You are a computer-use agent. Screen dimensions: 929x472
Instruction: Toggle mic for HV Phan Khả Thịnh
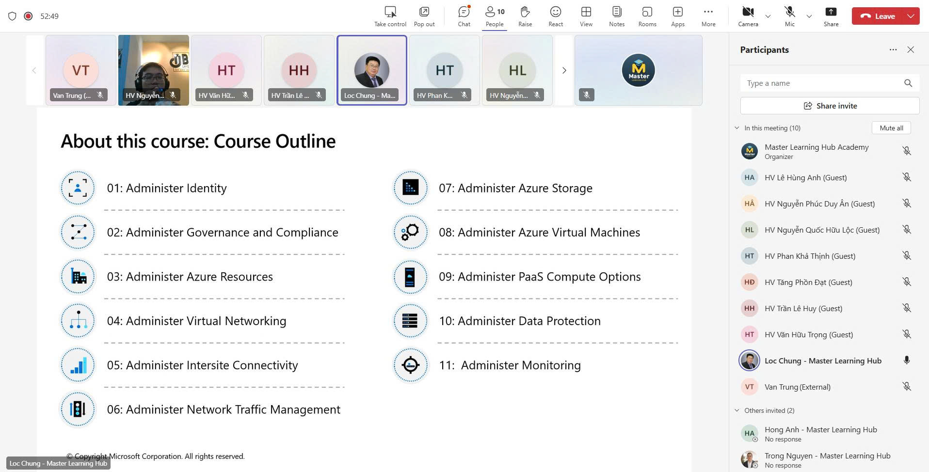pos(907,256)
